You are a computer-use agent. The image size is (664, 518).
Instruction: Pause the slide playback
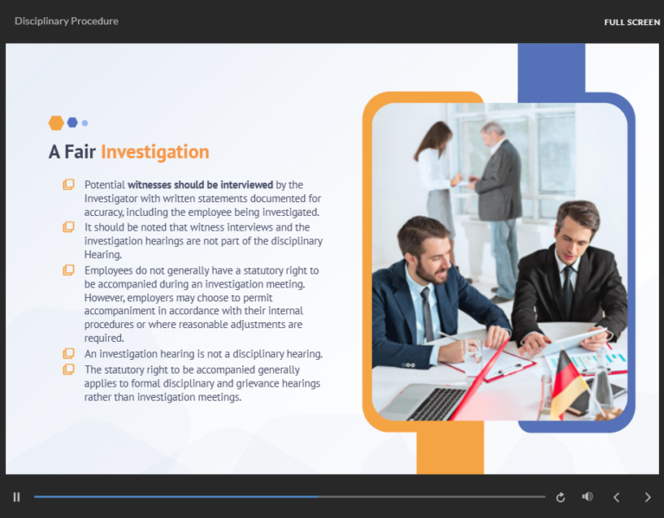(16, 497)
